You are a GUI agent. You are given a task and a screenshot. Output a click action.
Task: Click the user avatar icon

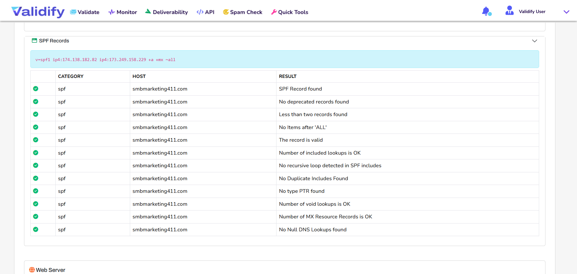point(509,11)
